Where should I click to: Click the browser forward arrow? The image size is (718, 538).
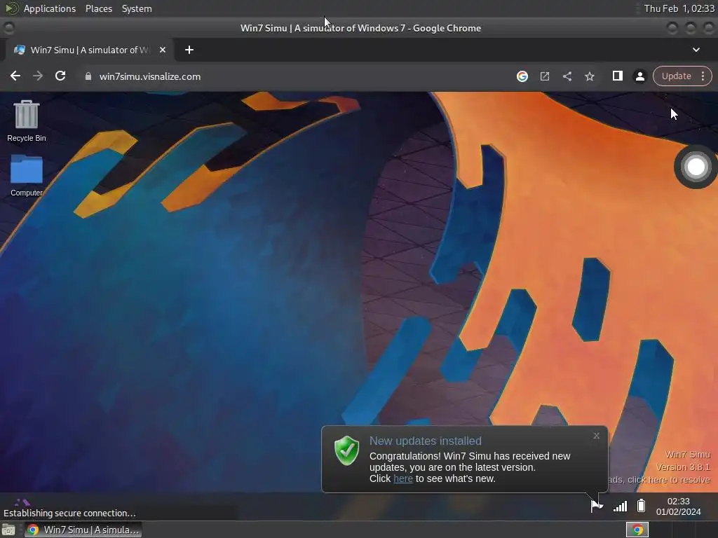[x=38, y=76]
